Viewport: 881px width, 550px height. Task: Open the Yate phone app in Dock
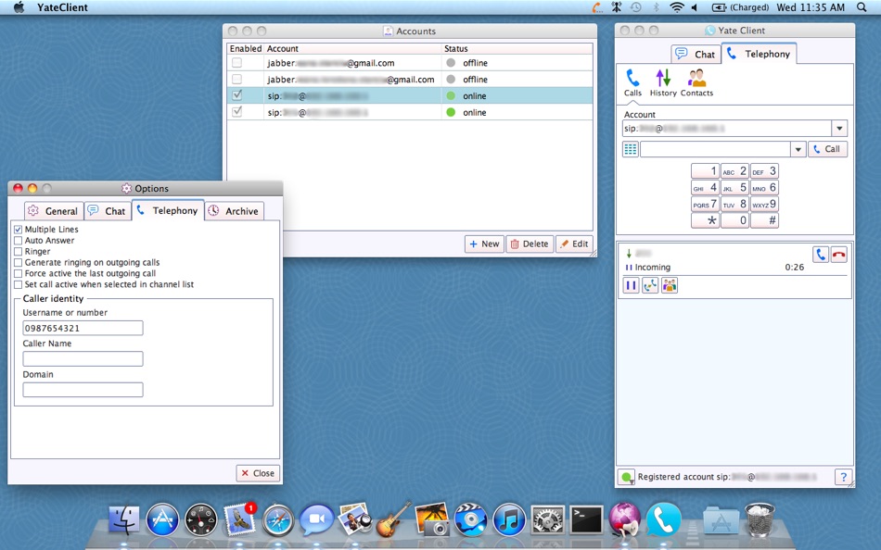pyautogui.click(x=664, y=519)
